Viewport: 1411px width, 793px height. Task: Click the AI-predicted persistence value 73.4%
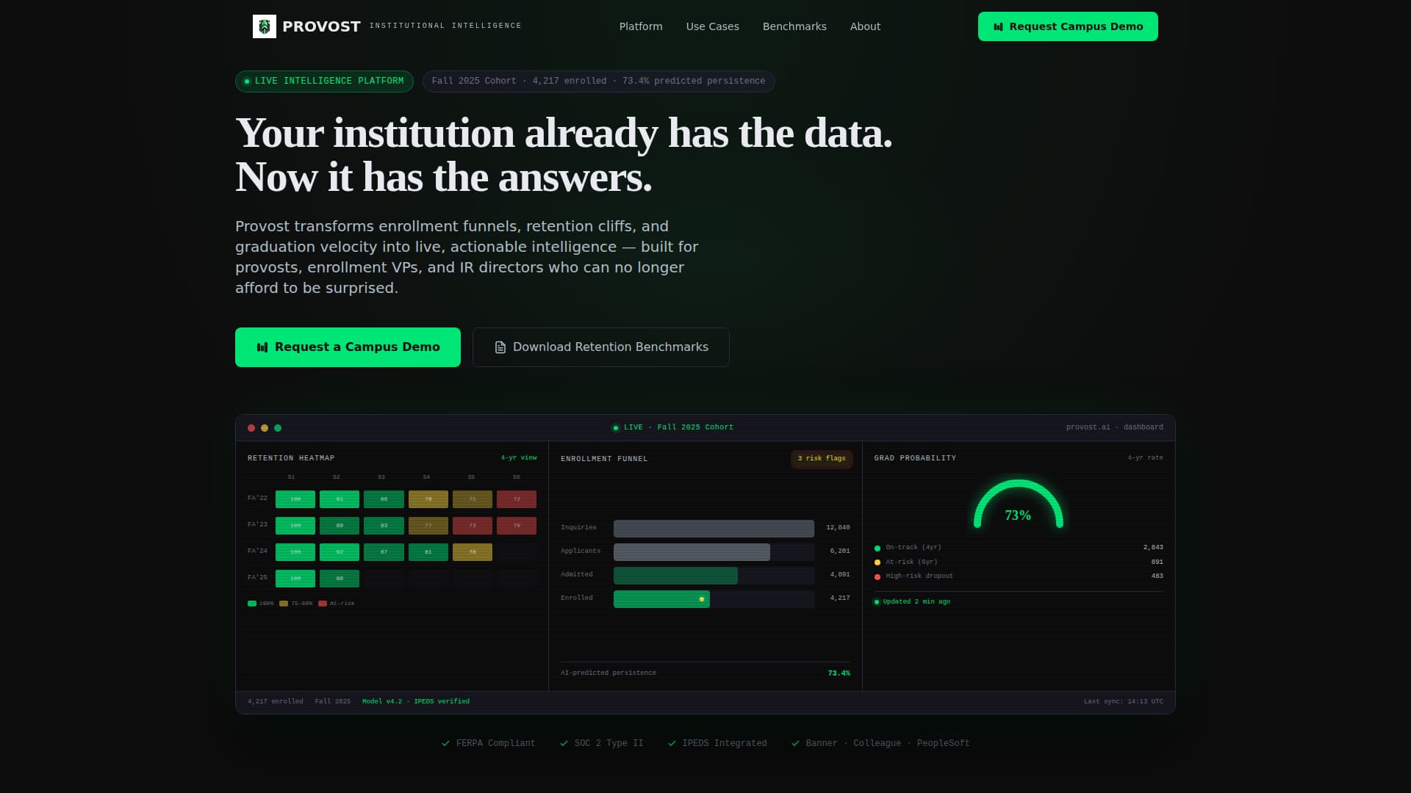click(x=839, y=673)
